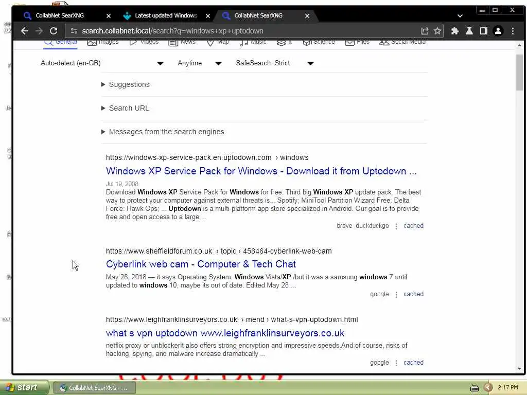Select the Videos search category

pyautogui.click(x=144, y=42)
